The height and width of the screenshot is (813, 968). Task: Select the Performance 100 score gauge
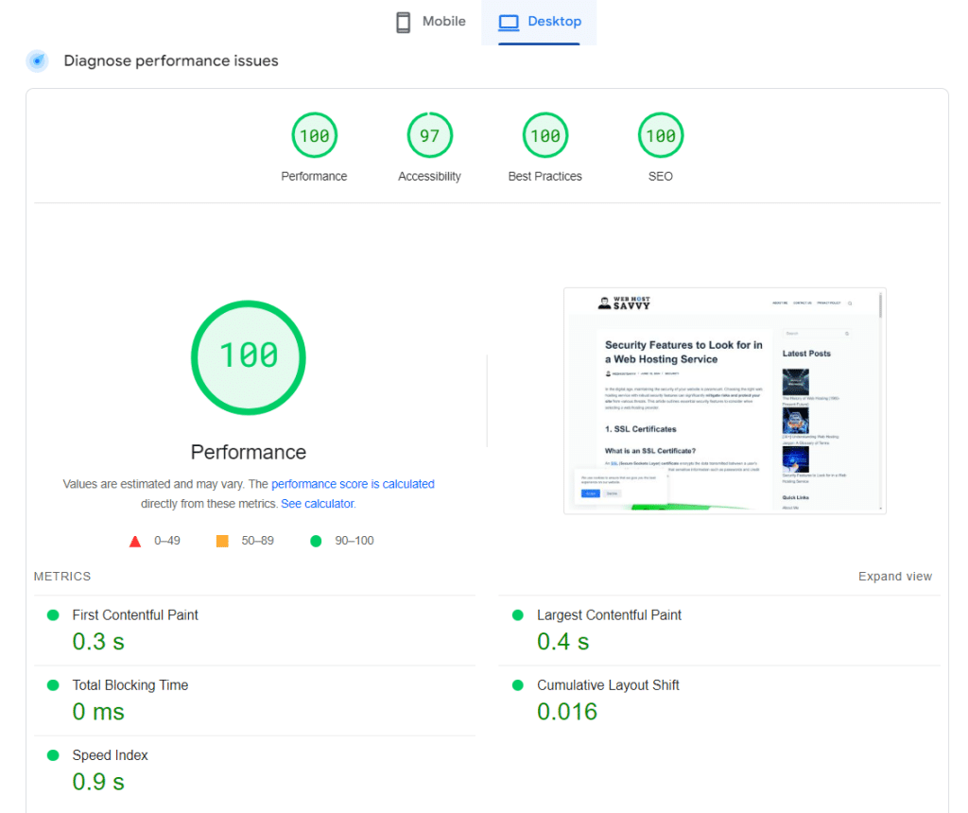[314, 135]
